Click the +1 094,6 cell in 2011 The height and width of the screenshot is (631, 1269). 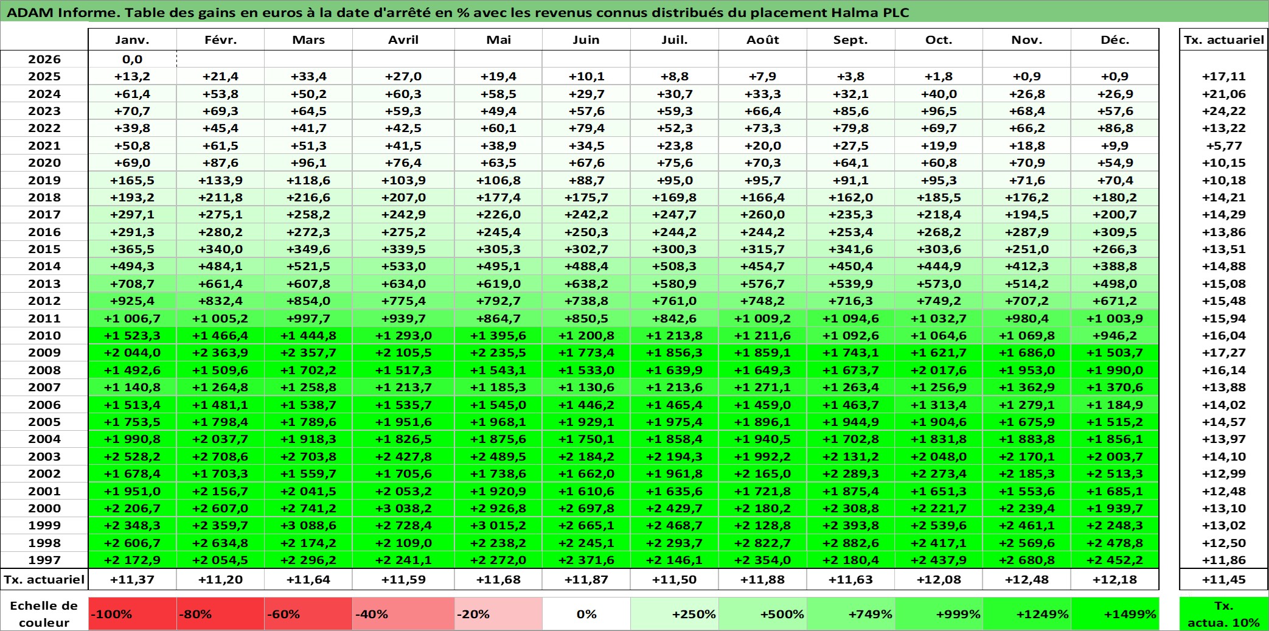pyautogui.click(x=851, y=318)
